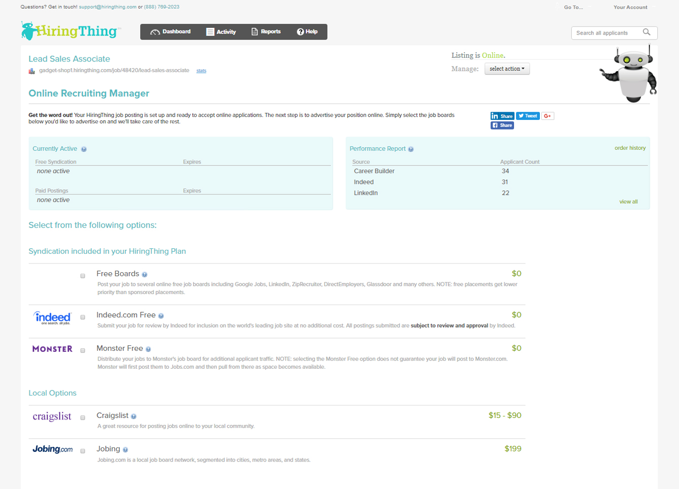
Task: Tweet the job posting
Action: click(528, 116)
